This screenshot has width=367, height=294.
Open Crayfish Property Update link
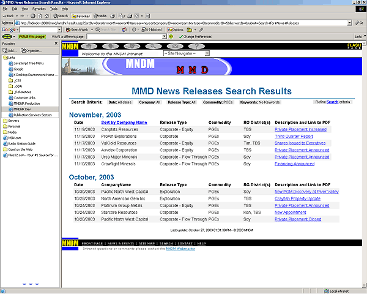click(x=297, y=198)
